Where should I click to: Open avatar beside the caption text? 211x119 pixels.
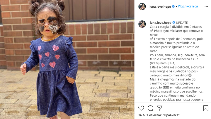pos(142,24)
